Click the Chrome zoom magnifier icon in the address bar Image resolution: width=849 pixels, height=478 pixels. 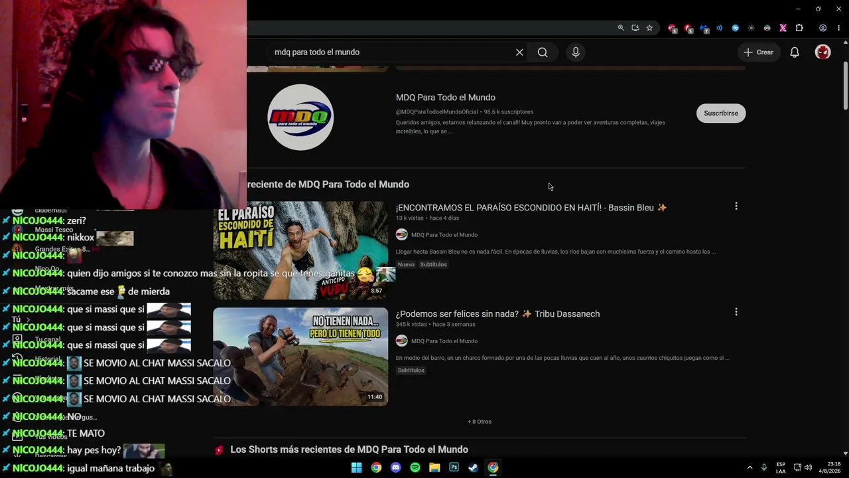click(621, 28)
